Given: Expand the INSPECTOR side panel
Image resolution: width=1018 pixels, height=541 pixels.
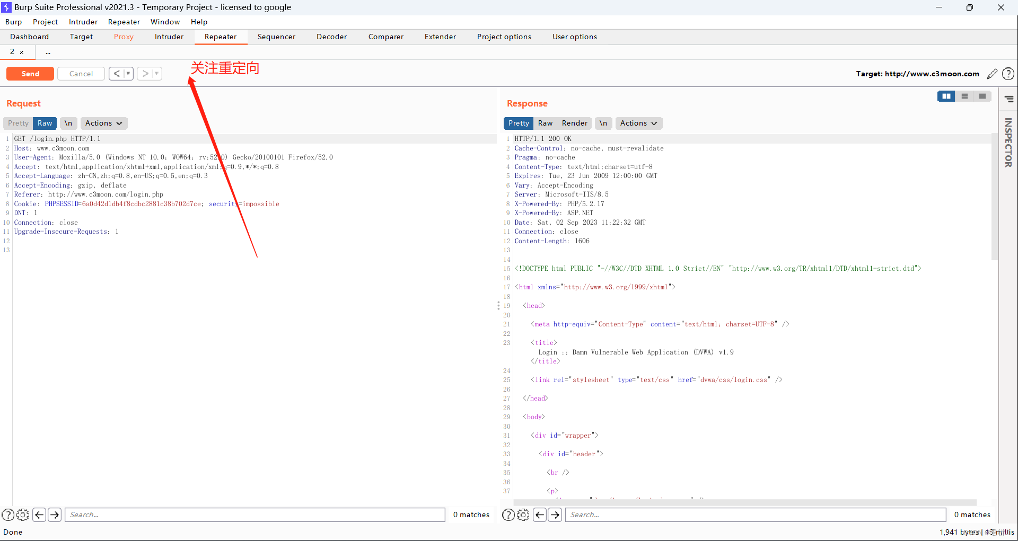Looking at the screenshot, I should (1008, 142).
